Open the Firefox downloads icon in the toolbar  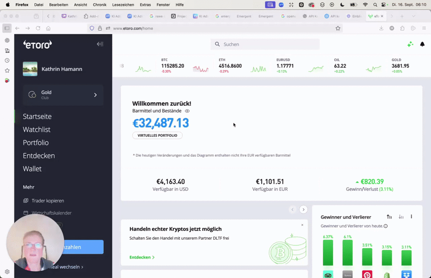click(x=381, y=28)
